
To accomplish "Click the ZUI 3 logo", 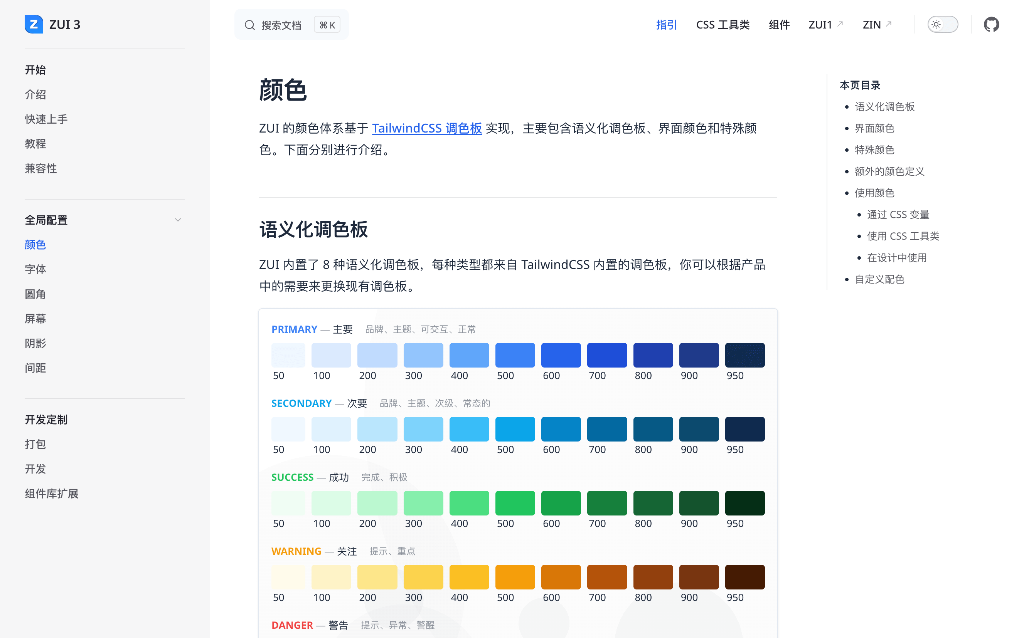I will (52, 25).
